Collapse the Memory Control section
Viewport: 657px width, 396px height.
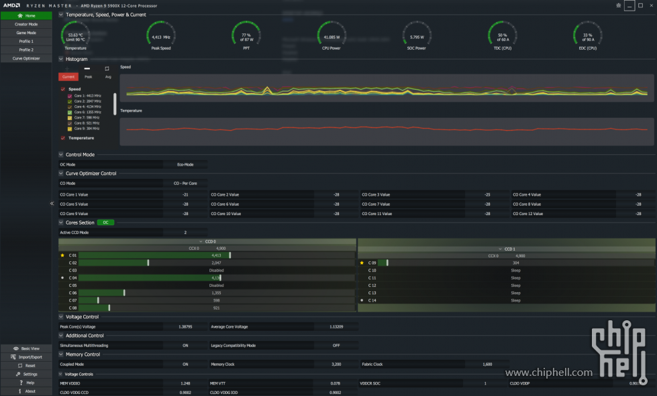click(61, 354)
